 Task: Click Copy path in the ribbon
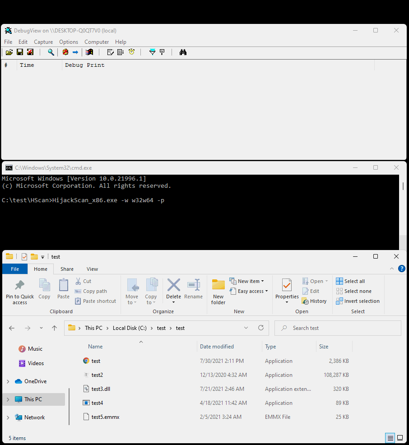(x=91, y=291)
